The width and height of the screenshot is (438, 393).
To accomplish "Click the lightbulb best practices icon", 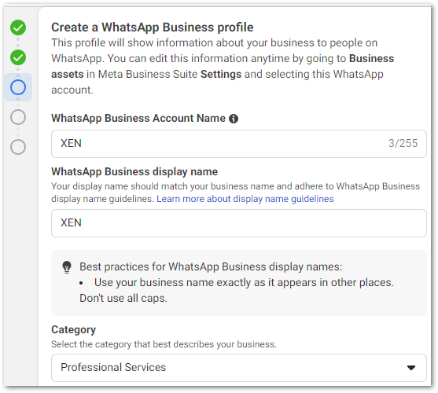I will pyautogui.click(x=67, y=267).
